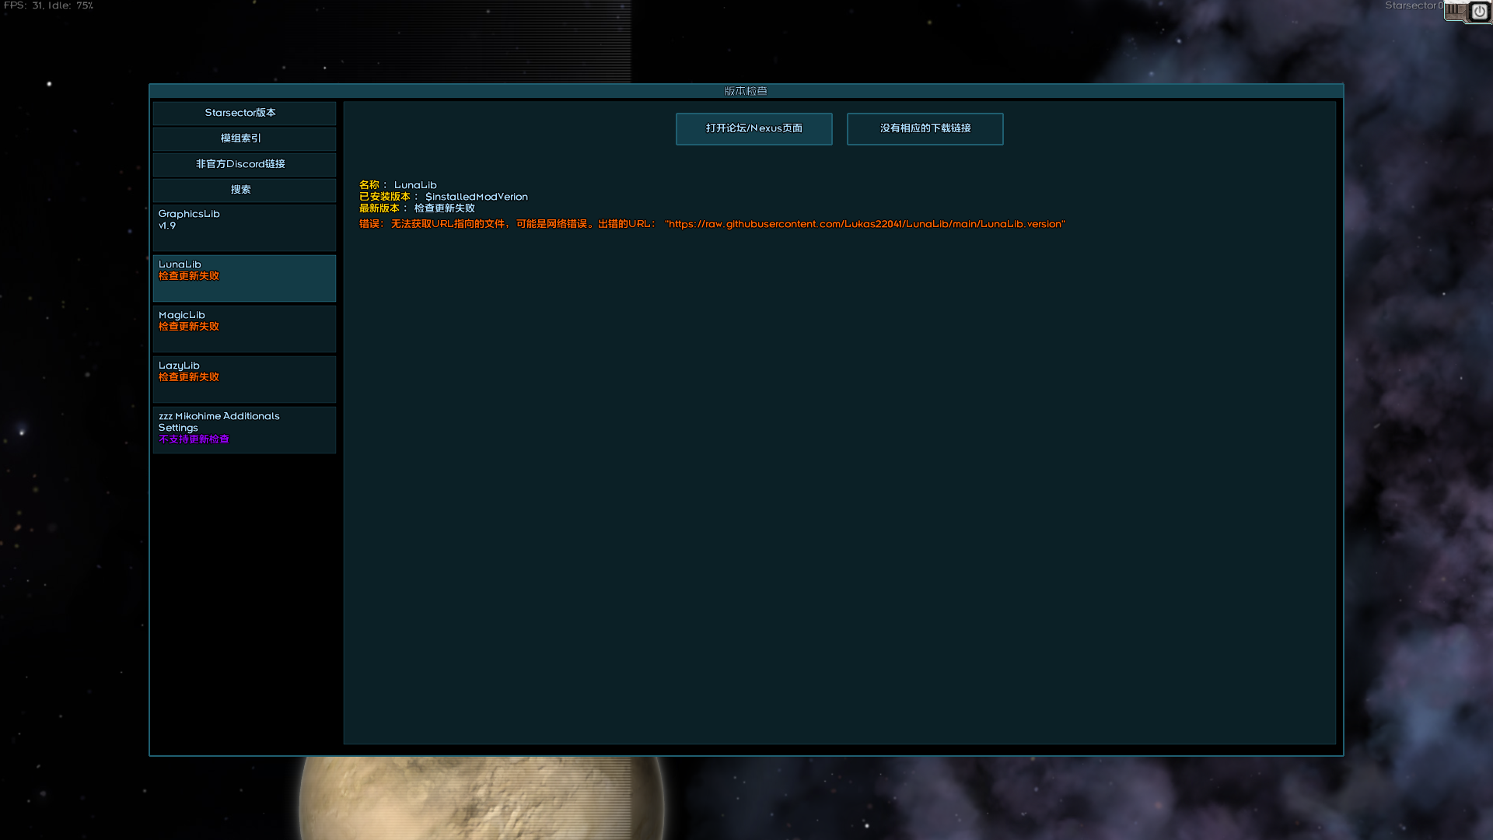Click the 最新版本 检查更新失败 status line
Image resolution: width=1493 pixels, height=840 pixels.
(x=417, y=208)
